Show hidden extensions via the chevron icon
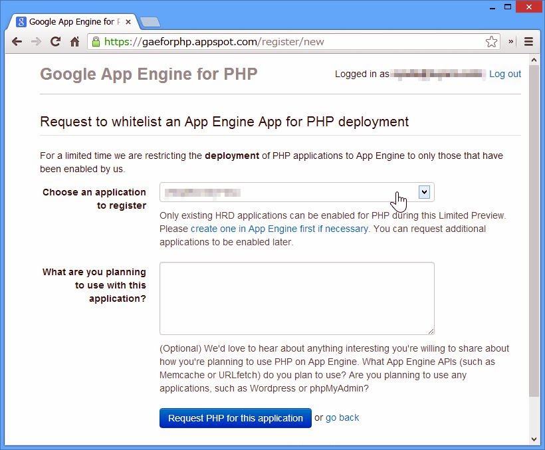The image size is (545, 450). (511, 42)
